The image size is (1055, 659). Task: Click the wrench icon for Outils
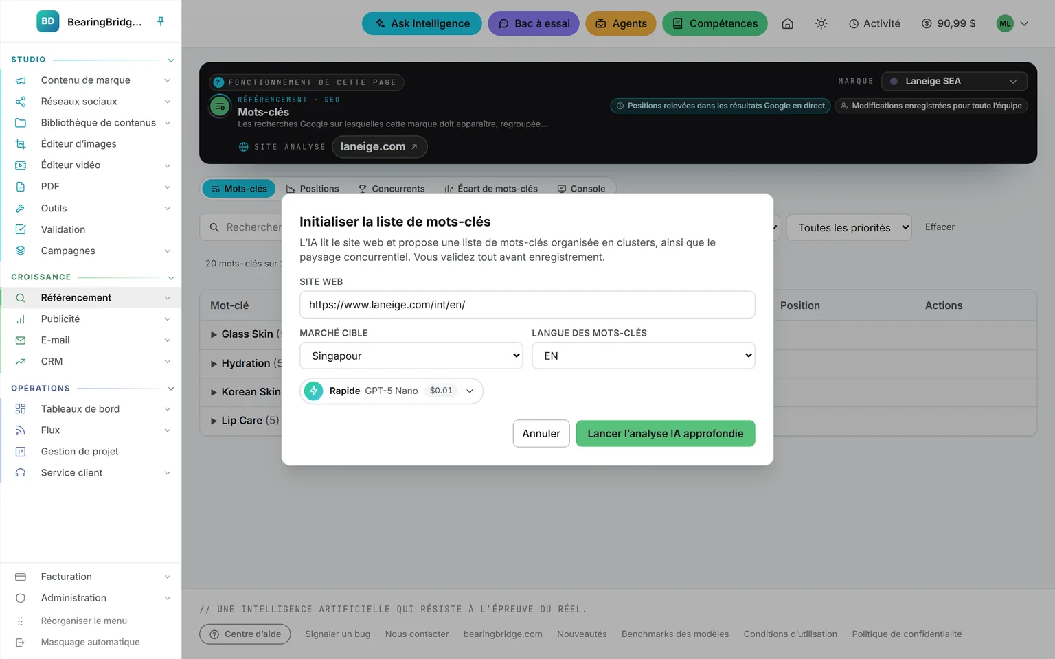click(21, 208)
